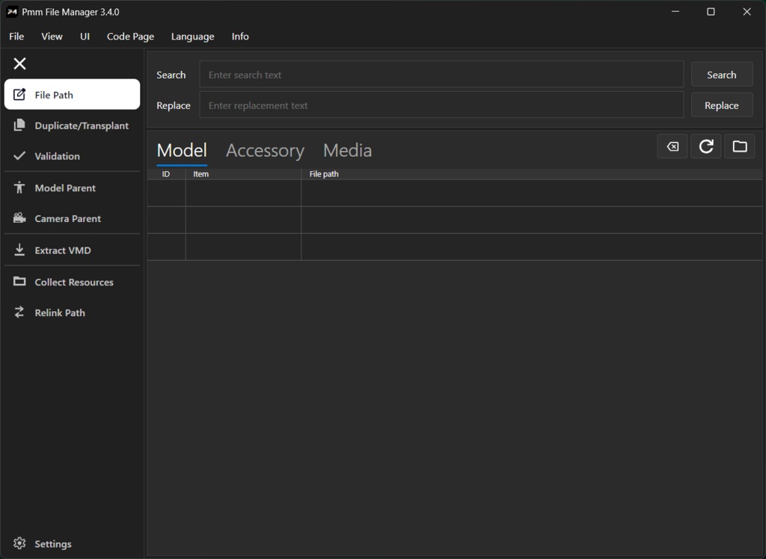Click the backspace clear icon button

[672, 146]
